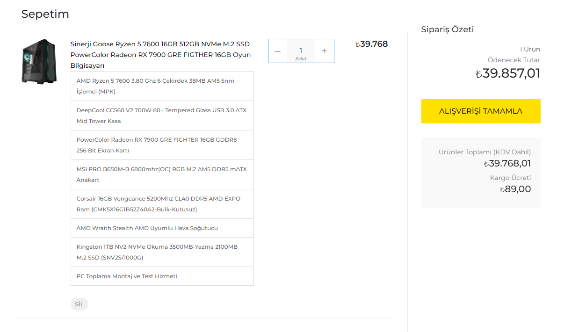Open the Sinerji Goose Ryzen 5 product title
Viewport: 564px width, 332px height.
pos(160,55)
